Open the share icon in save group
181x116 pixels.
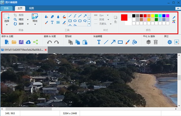tap(35, 42)
